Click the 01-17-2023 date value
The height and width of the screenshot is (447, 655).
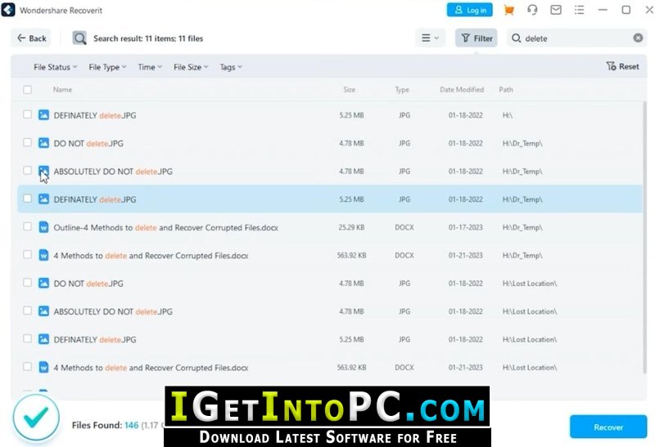tap(465, 227)
